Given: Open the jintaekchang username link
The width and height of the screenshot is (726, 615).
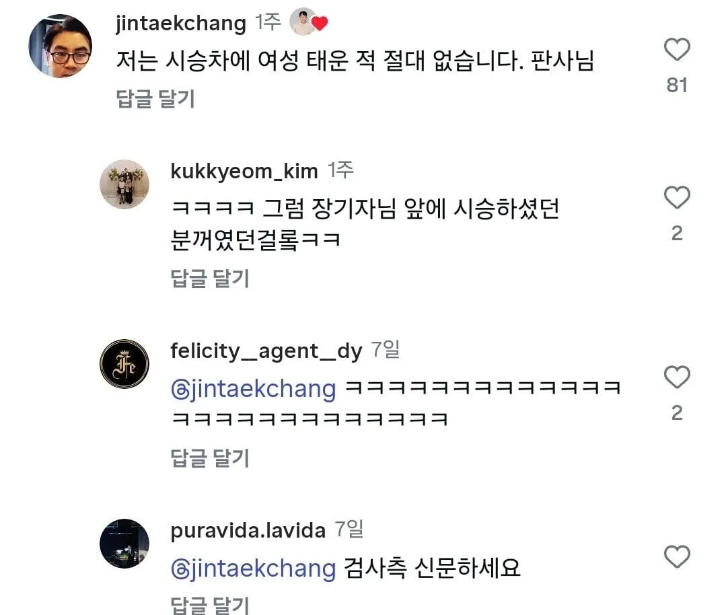Looking at the screenshot, I should pyautogui.click(x=181, y=24).
